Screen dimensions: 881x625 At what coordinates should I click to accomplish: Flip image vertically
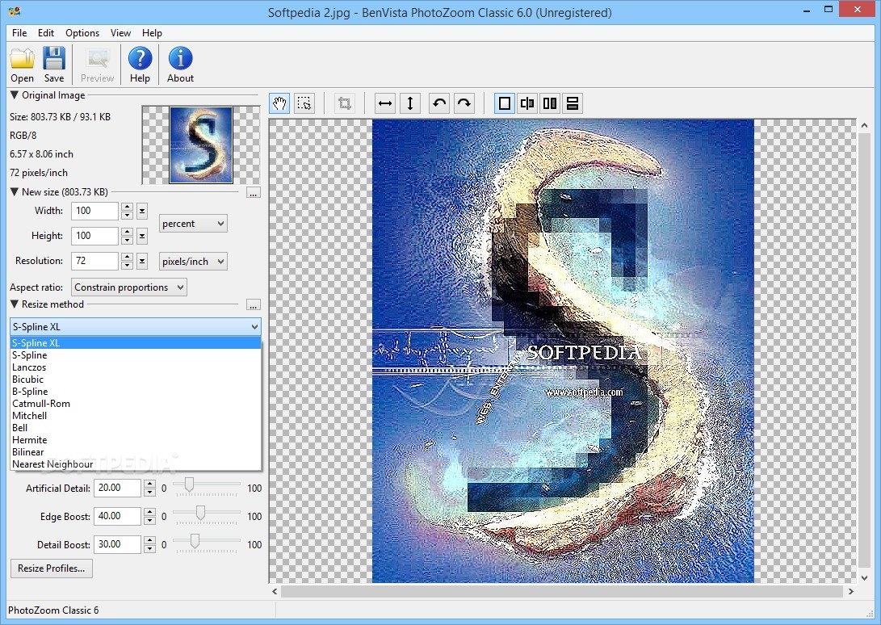tap(410, 103)
